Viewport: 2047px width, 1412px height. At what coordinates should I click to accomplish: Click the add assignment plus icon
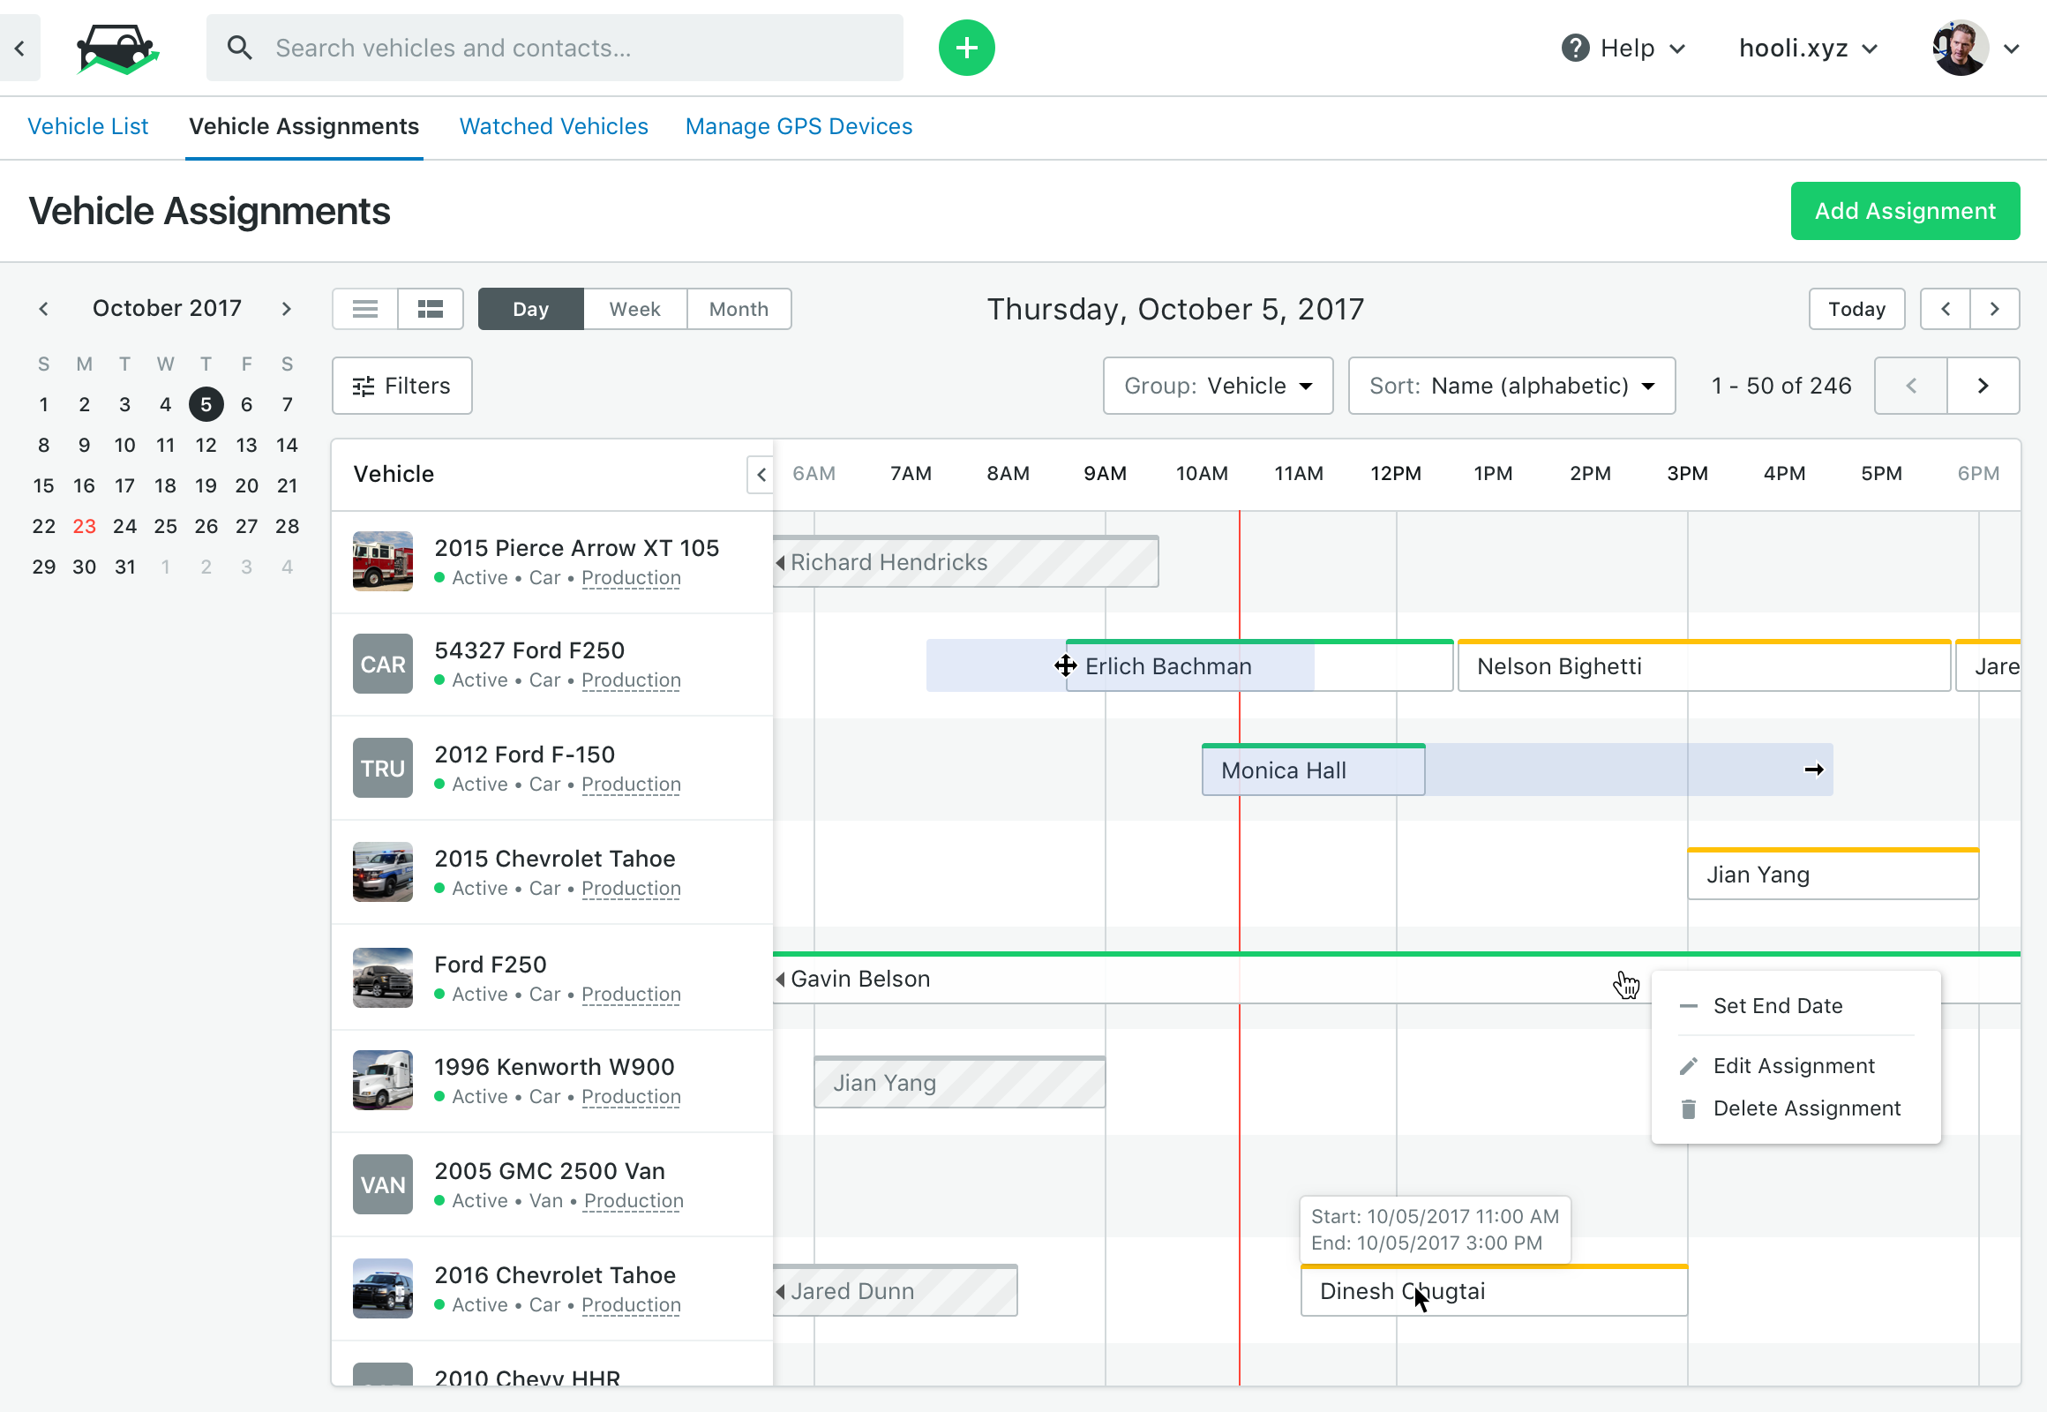click(x=964, y=49)
